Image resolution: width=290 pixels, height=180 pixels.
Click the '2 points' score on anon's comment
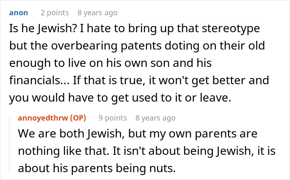click(x=55, y=13)
